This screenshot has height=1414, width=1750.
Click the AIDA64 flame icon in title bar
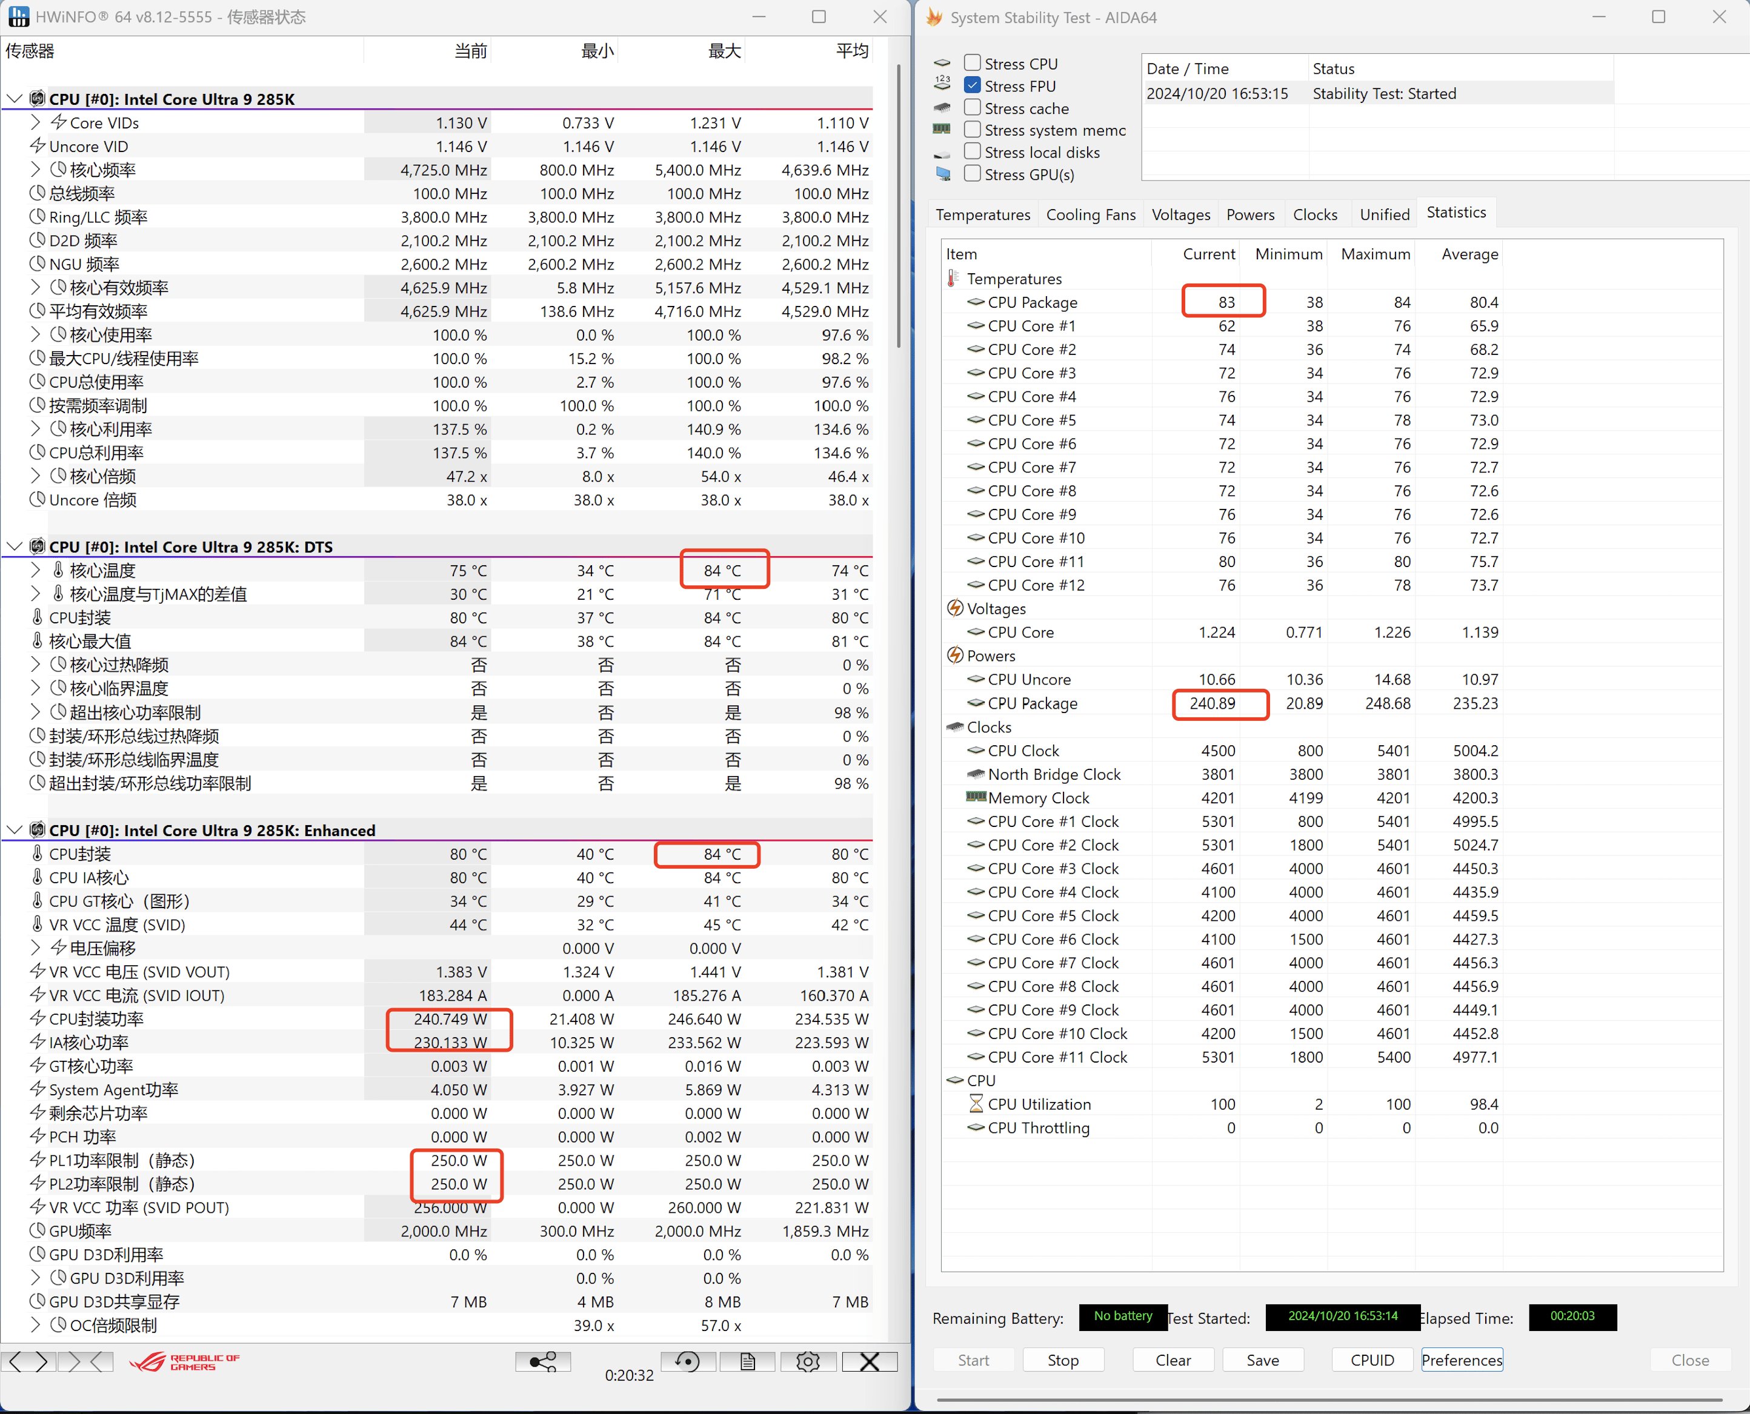point(934,17)
